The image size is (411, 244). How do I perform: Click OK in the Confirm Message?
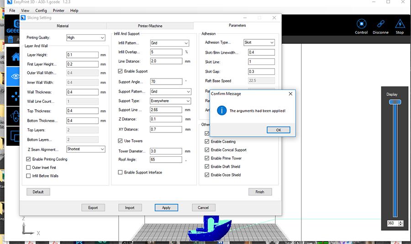point(279,130)
